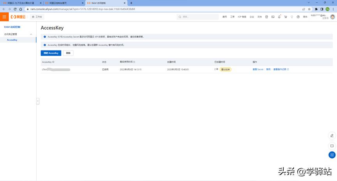The image size is (337, 181).
Task: Click the floating message feedback icon
Action: click(x=332, y=146)
